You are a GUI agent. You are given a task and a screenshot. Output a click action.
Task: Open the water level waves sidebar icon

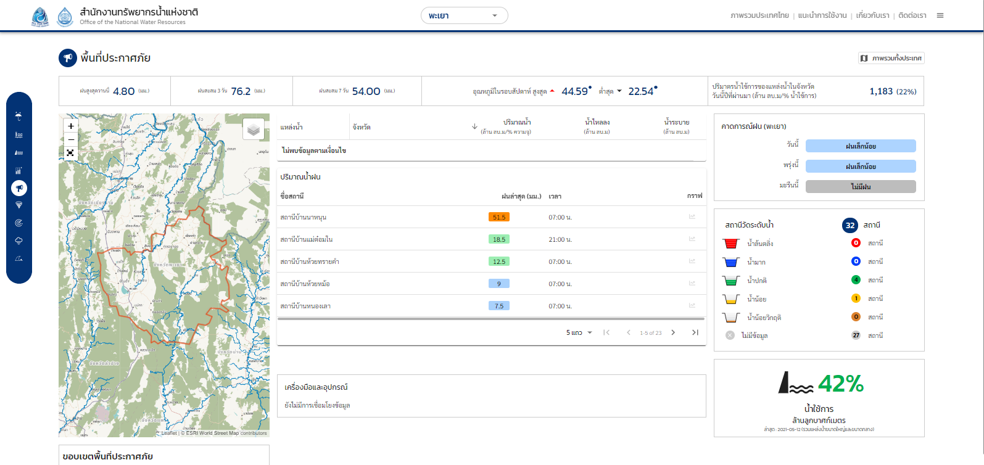point(19,134)
